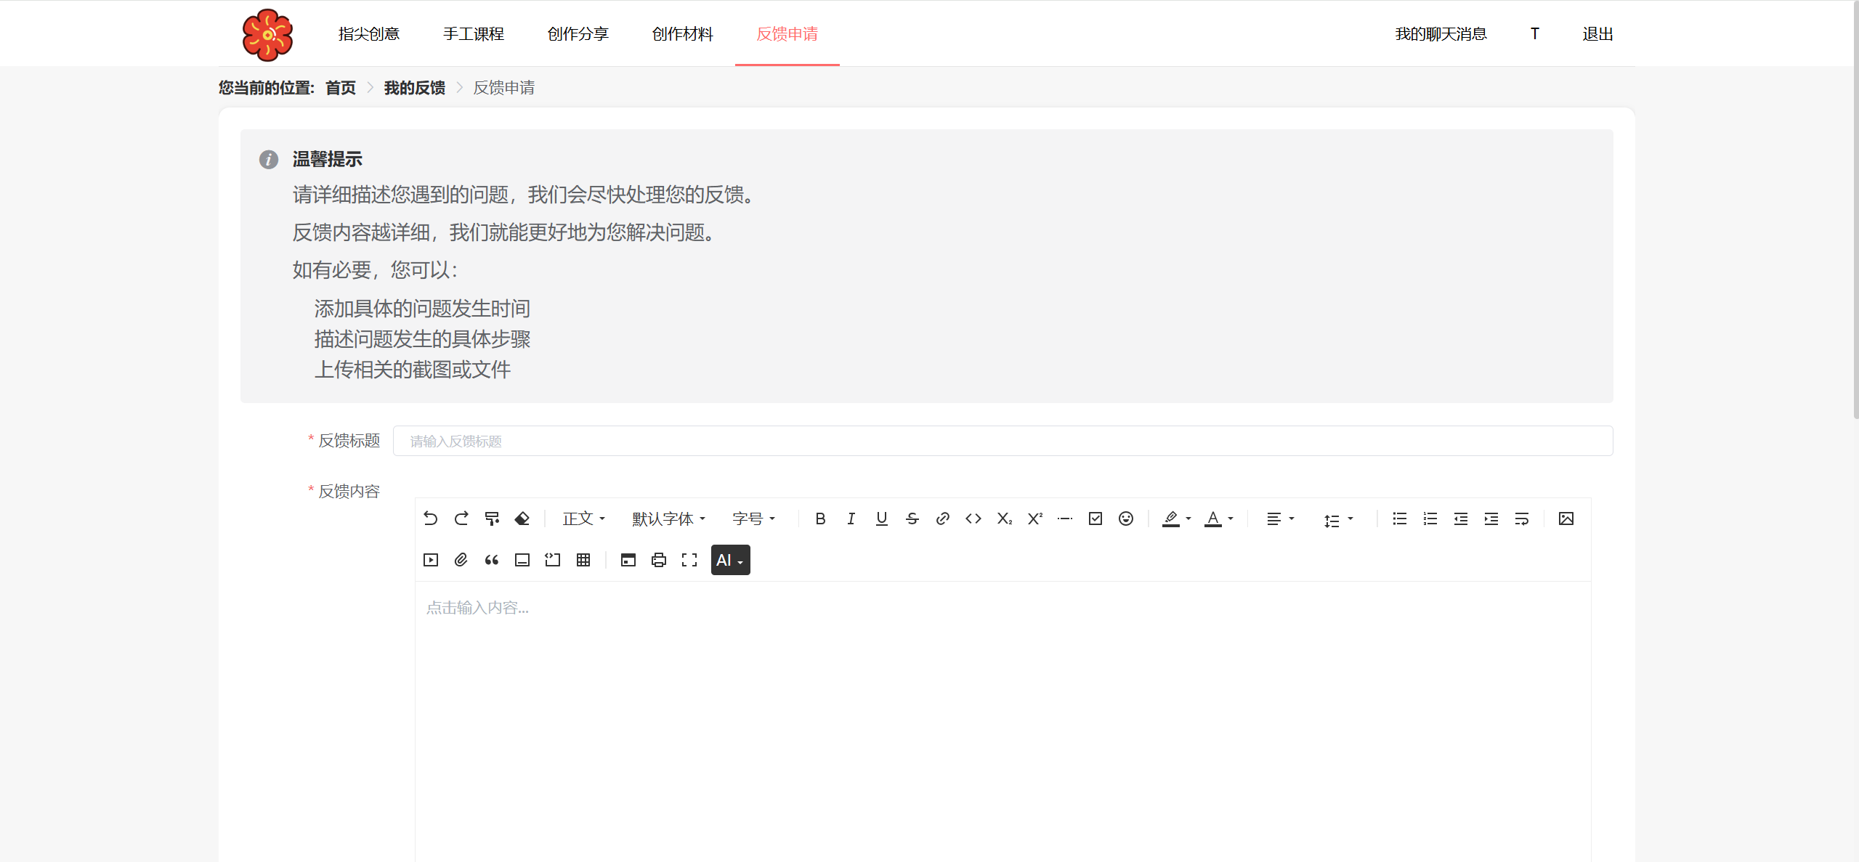The height and width of the screenshot is (862, 1859).
Task: Open the line height dropdown
Action: tap(1338, 519)
